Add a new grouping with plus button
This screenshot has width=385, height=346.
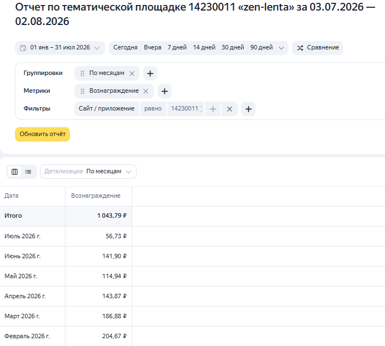pos(150,73)
